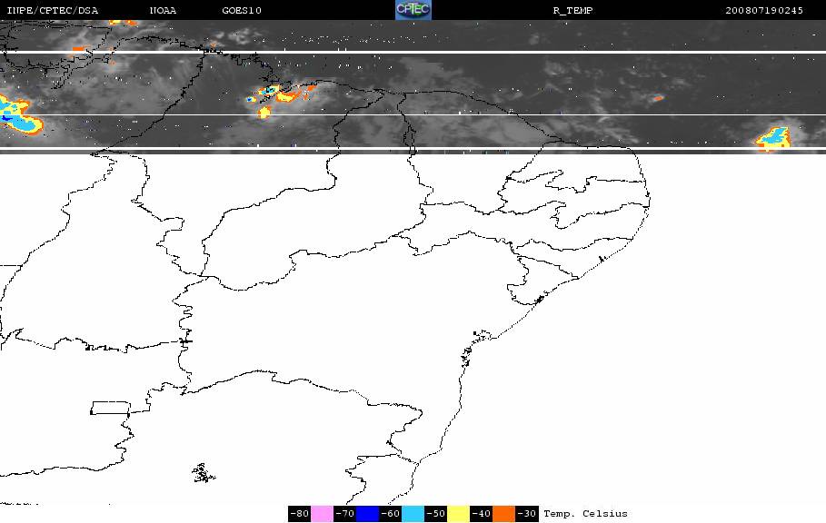Select the cyan -60 legend swatch
This screenshot has width=826, height=523.
[x=413, y=514]
